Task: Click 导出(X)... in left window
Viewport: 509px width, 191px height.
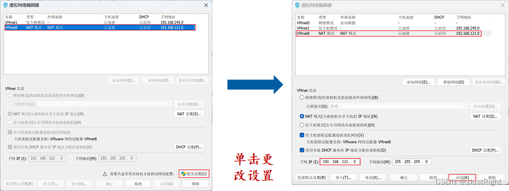Action: 79,183
